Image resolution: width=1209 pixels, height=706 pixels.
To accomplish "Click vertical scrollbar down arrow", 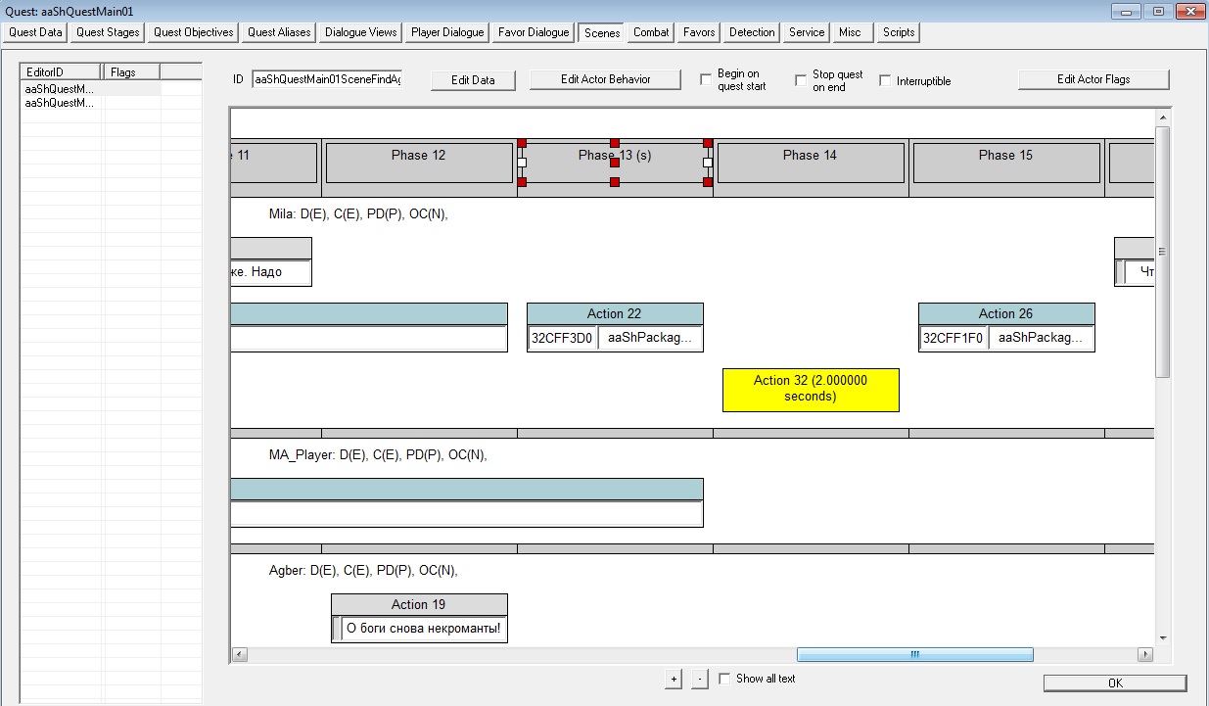I will (1163, 637).
